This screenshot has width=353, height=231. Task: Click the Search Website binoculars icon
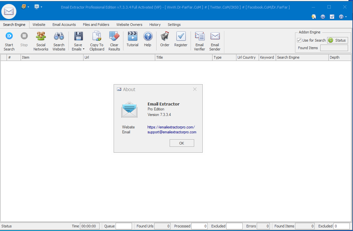pos(59,36)
